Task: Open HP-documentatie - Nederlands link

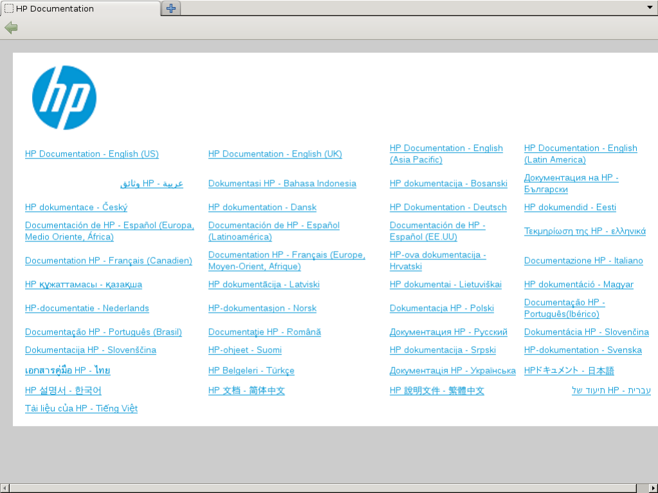Action: pos(87,308)
